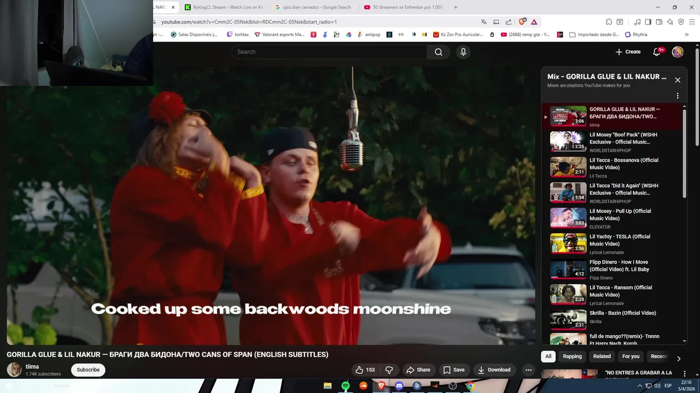Open the browser extensions puzzle icon
Screen dimensions: 700x393
click(609, 22)
